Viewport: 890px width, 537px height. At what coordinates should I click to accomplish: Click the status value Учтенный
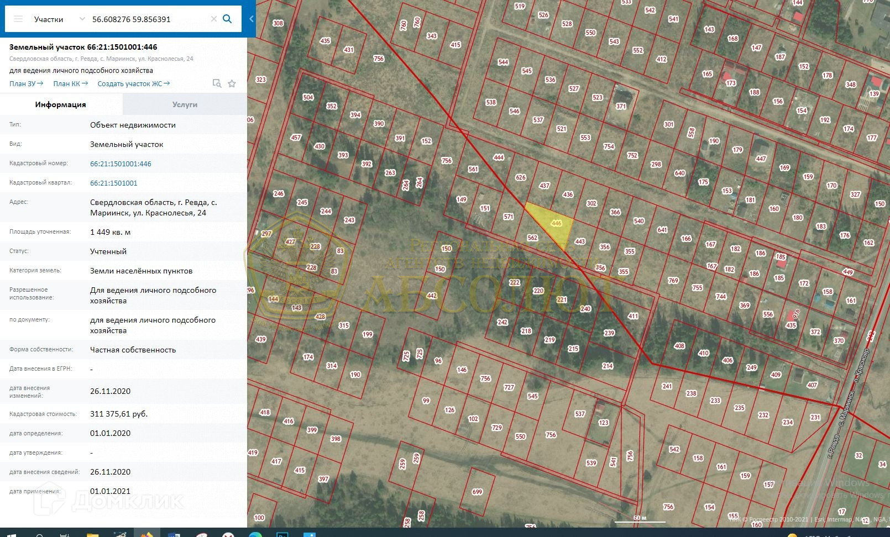click(x=108, y=251)
